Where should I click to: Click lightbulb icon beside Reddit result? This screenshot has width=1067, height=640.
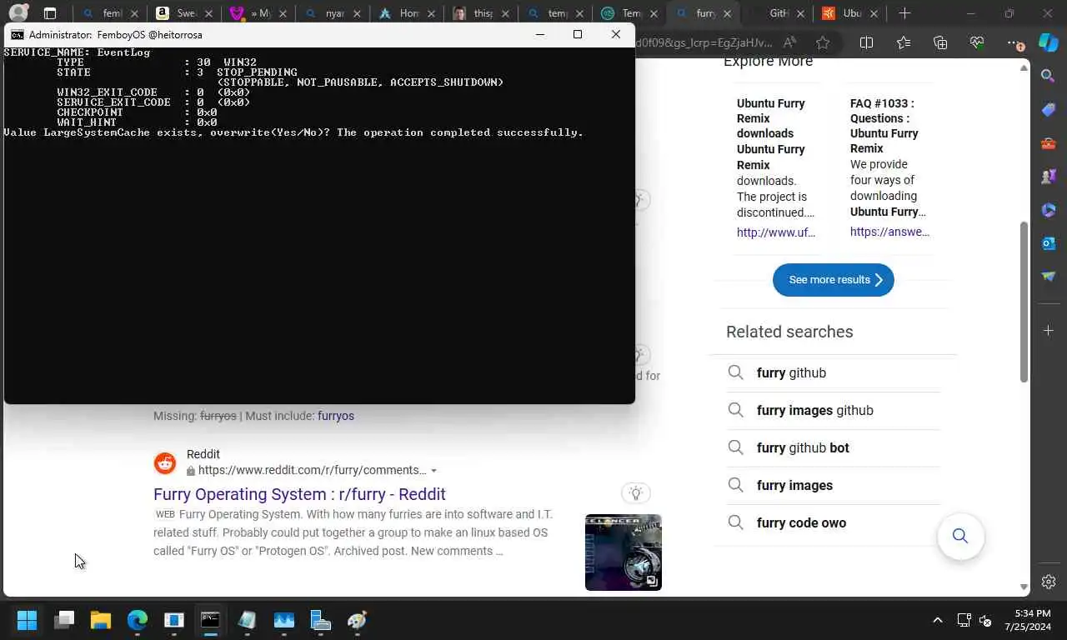coord(636,493)
